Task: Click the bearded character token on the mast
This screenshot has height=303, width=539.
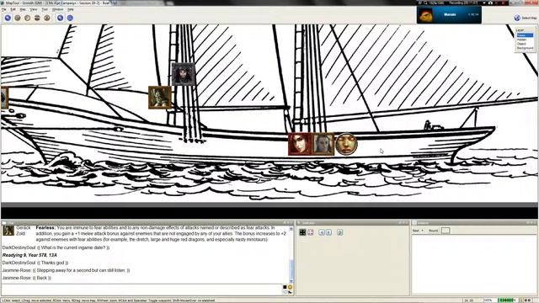Action: coord(184,74)
